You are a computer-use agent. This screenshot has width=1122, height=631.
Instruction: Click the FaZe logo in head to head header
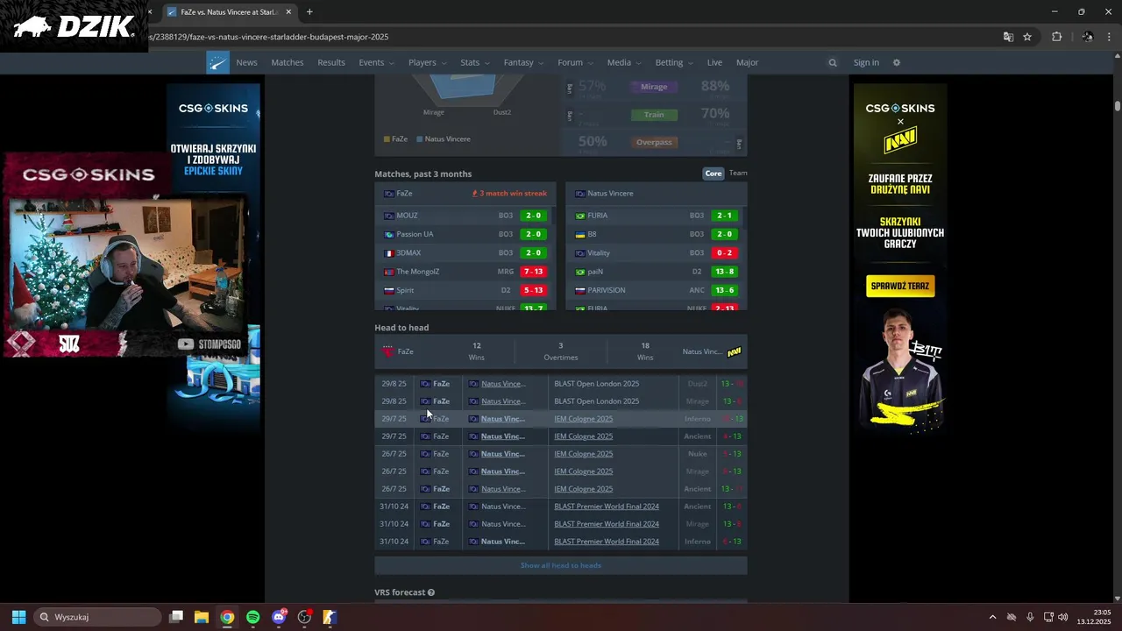[387, 351]
